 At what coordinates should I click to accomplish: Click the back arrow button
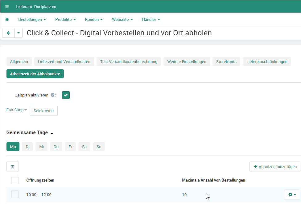click(8, 33)
